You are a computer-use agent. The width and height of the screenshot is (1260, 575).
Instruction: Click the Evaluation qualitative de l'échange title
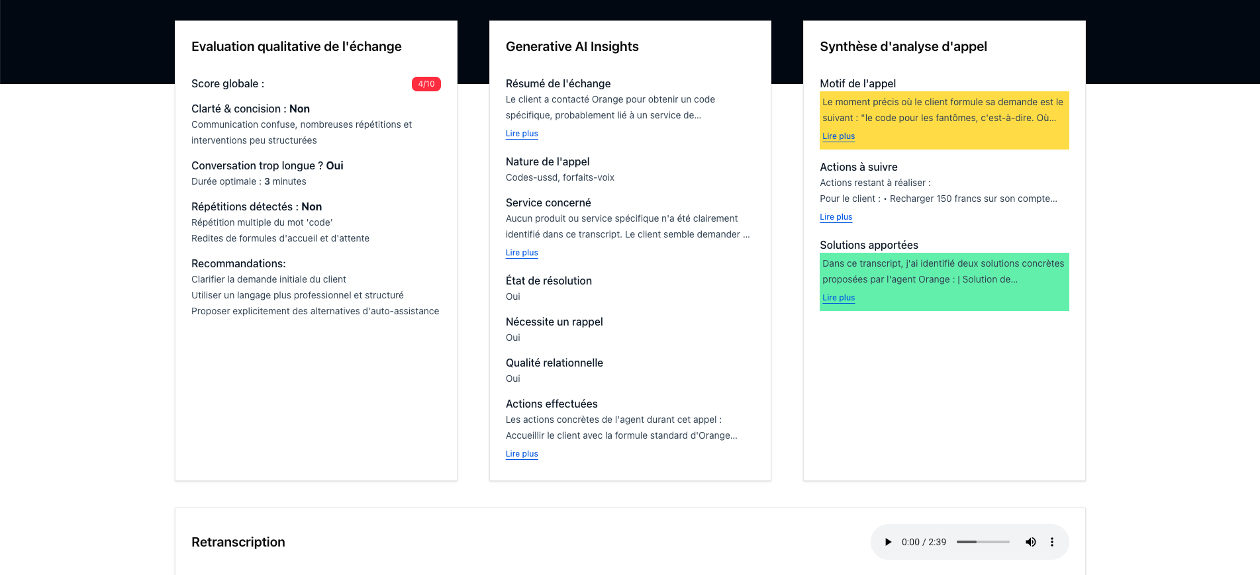point(297,46)
